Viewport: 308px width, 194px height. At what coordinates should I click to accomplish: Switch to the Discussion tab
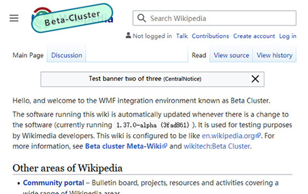[66, 56]
